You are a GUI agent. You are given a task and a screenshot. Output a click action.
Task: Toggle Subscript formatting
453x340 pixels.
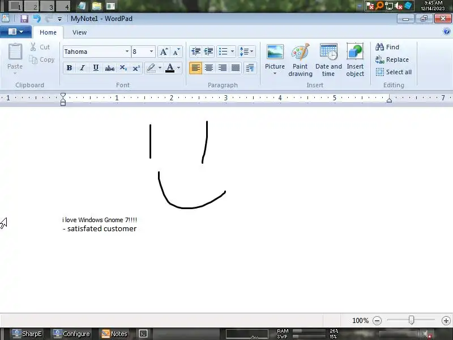coord(123,68)
